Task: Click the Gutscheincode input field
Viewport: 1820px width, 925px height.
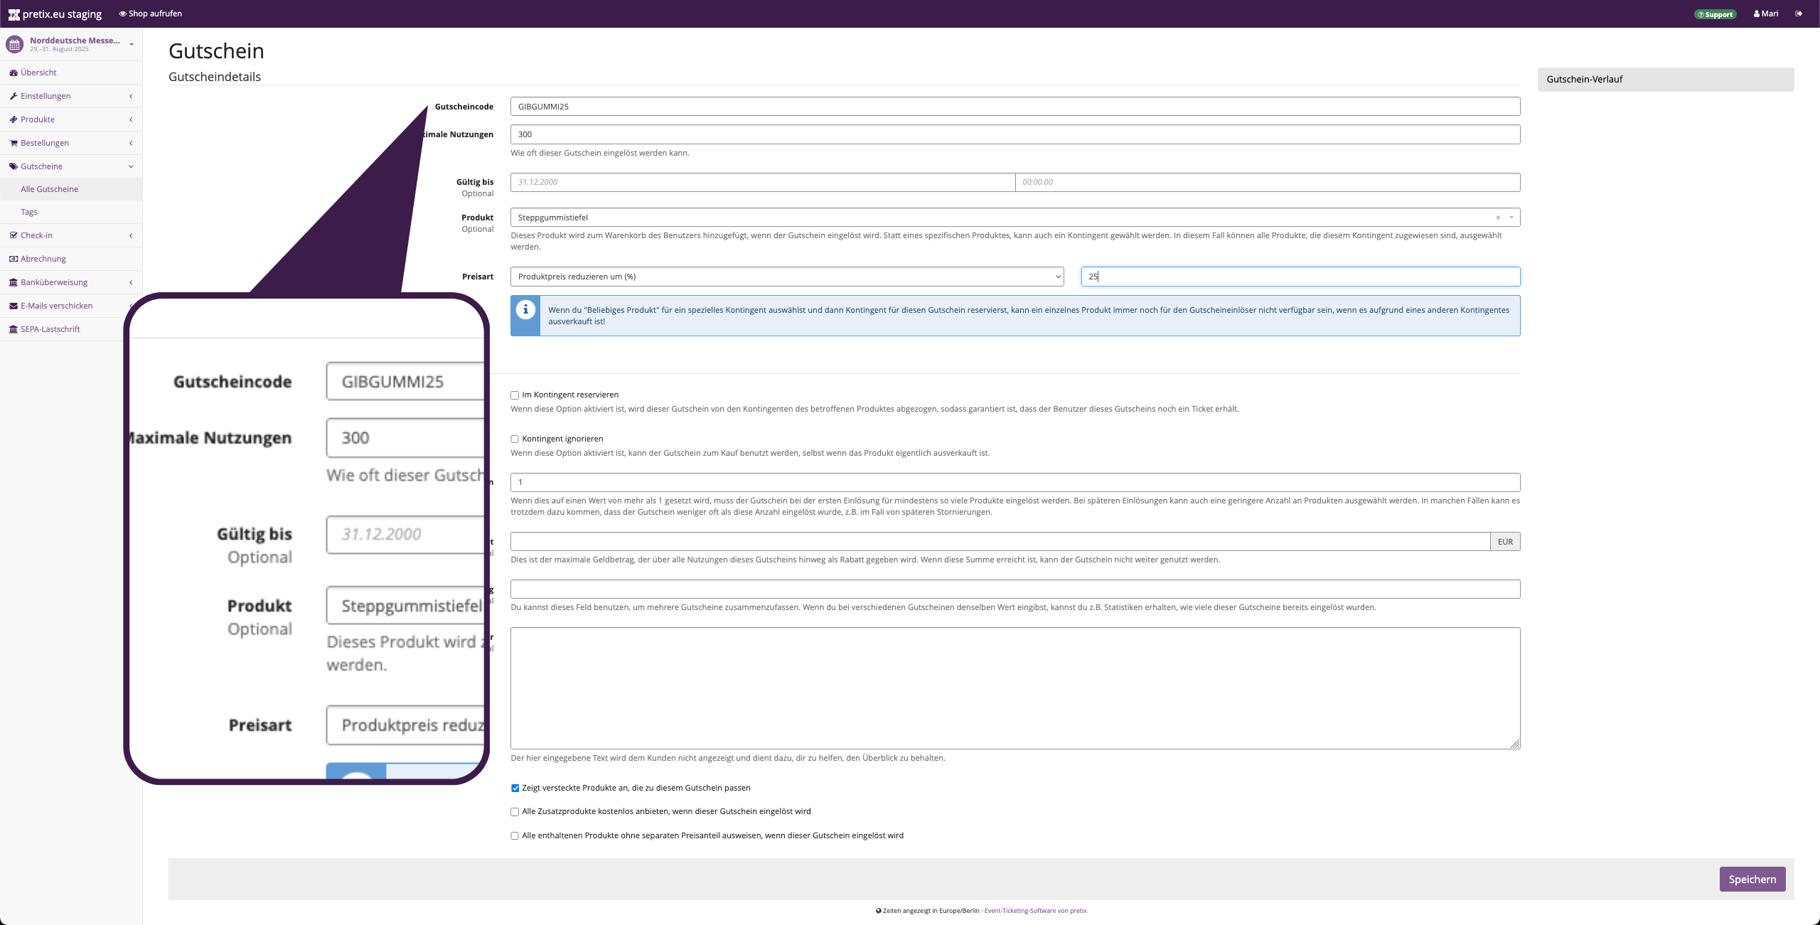Action: coord(1015,107)
